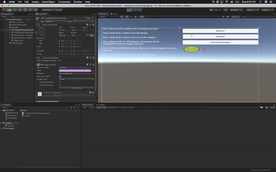The height and width of the screenshot is (172, 276).
Task: Click the Auto Generate Lighting Off button
Action: pyautogui.click(x=260, y=170)
